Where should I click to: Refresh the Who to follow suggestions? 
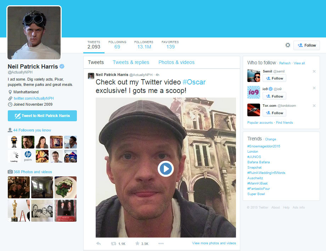(x=285, y=63)
